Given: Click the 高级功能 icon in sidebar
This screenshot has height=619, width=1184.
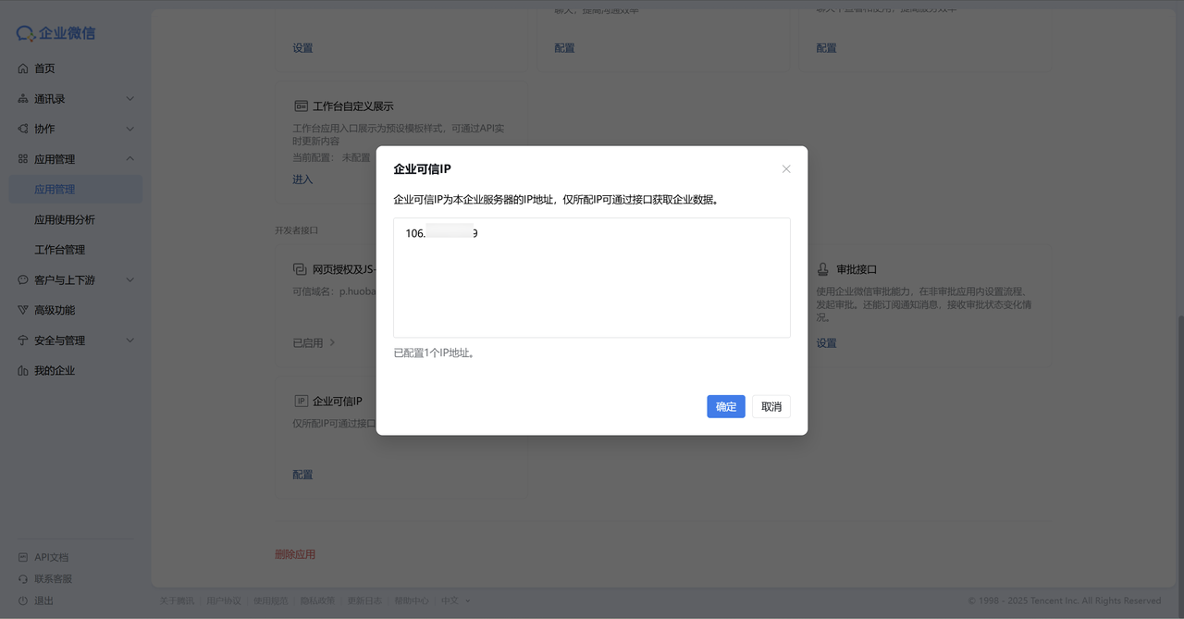Looking at the screenshot, I should (23, 310).
